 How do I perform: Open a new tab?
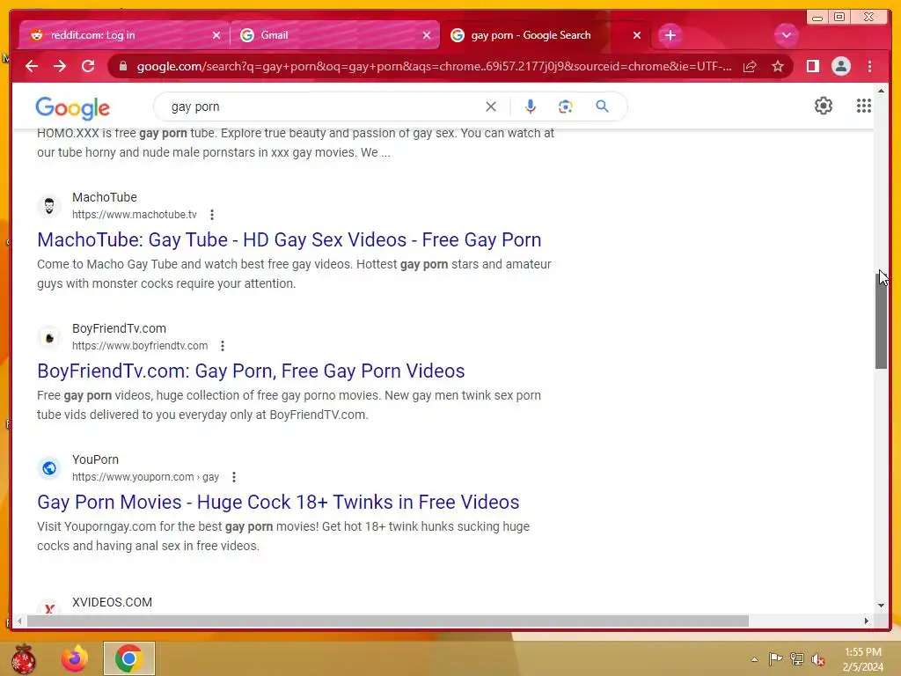tap(670, 35)
